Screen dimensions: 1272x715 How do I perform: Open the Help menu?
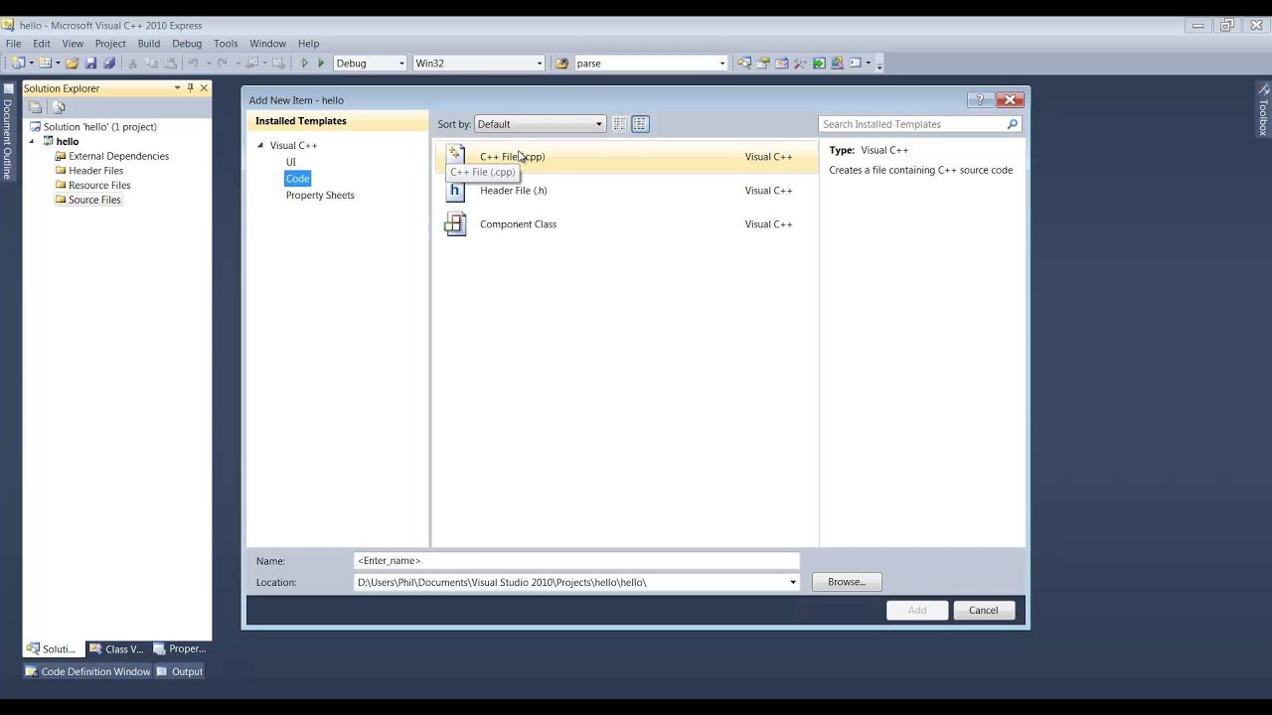point(308,44)
